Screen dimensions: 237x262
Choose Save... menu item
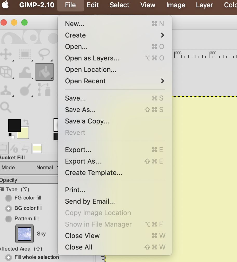pyautogui.click(x=115, y=98)
